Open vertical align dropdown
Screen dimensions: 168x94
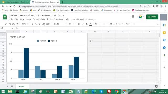[117, 24]
